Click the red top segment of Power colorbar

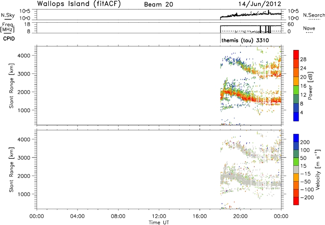tap(296, 54)
